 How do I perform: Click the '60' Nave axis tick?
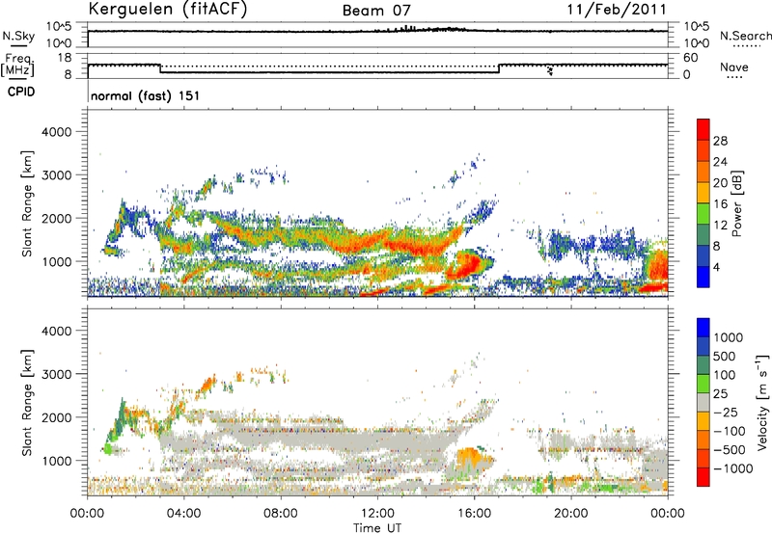(x=690, y=58)
